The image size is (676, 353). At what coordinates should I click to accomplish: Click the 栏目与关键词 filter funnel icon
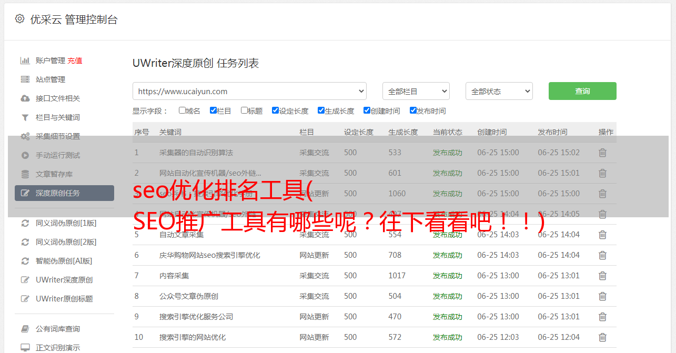click(x=25, y=117)
